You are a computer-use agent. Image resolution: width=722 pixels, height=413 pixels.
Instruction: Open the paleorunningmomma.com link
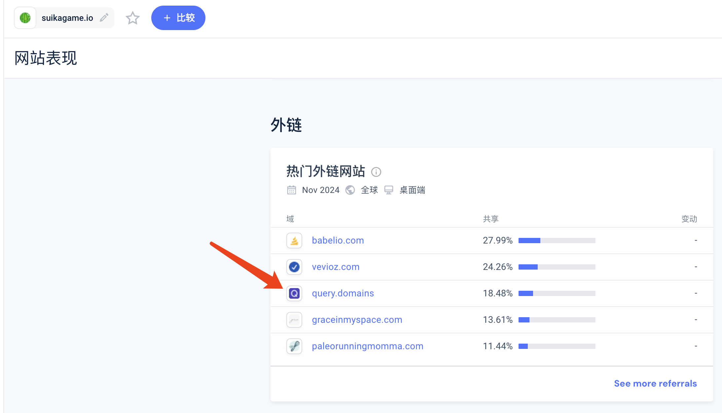point(368,346)
